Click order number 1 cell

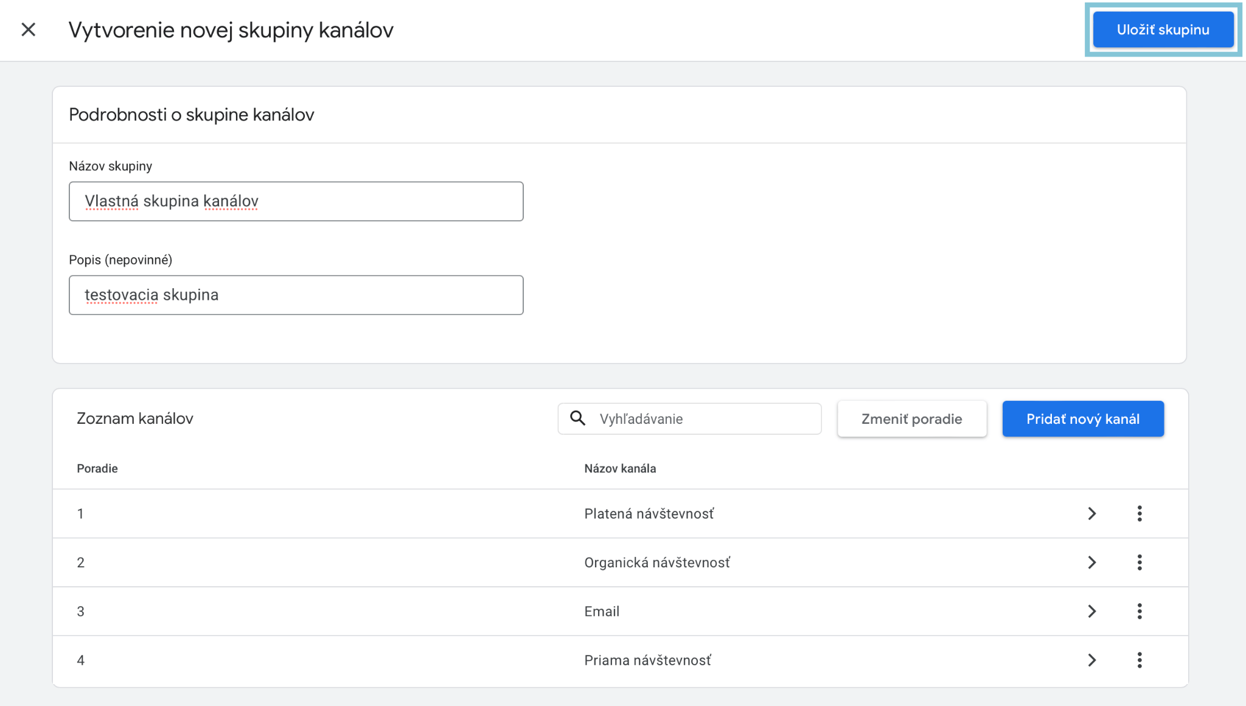[x=80, y=514]
